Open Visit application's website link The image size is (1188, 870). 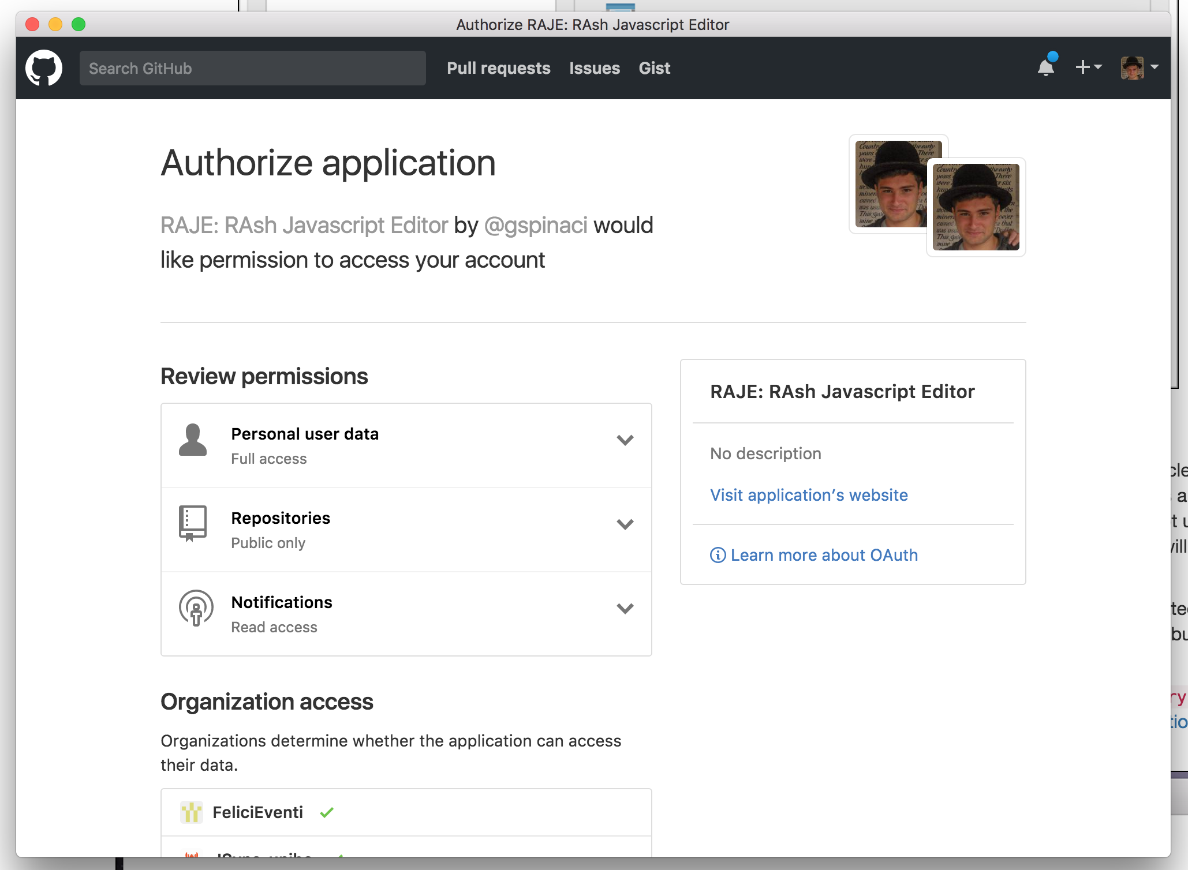809,495
